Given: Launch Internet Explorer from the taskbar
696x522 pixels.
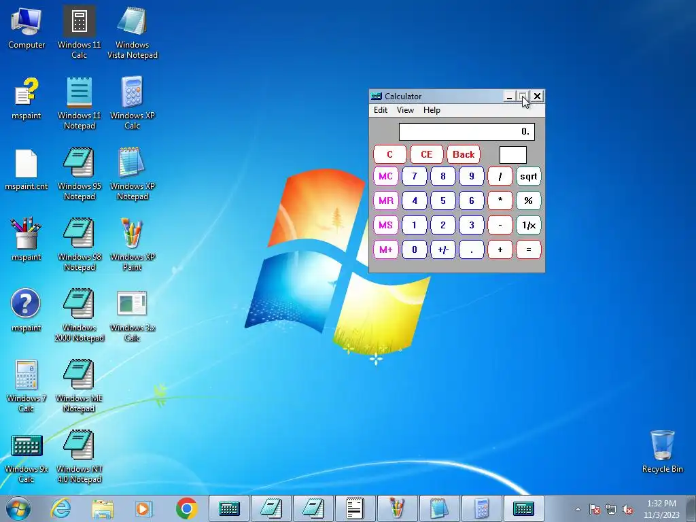Looking at the screenshot, I should pyautogui.click(x=60, y=508).
